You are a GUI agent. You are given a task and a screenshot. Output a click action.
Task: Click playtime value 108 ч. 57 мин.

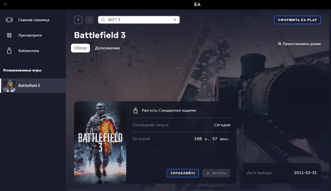coord(212,139)
